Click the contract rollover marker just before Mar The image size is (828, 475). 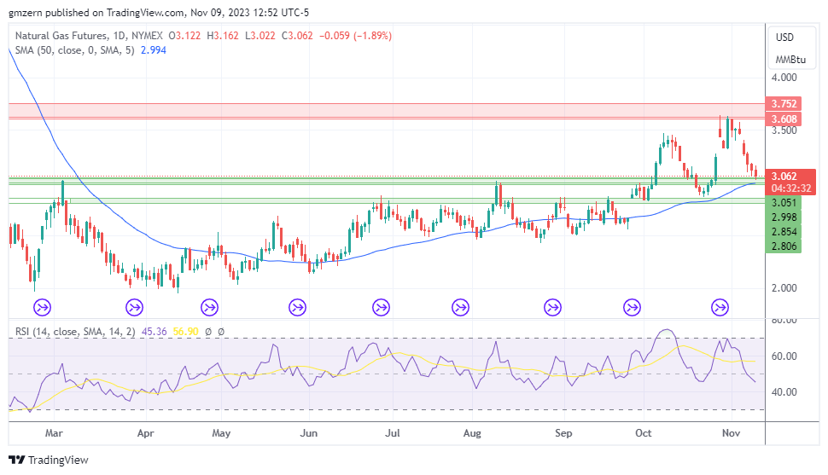tap(42, 307)
